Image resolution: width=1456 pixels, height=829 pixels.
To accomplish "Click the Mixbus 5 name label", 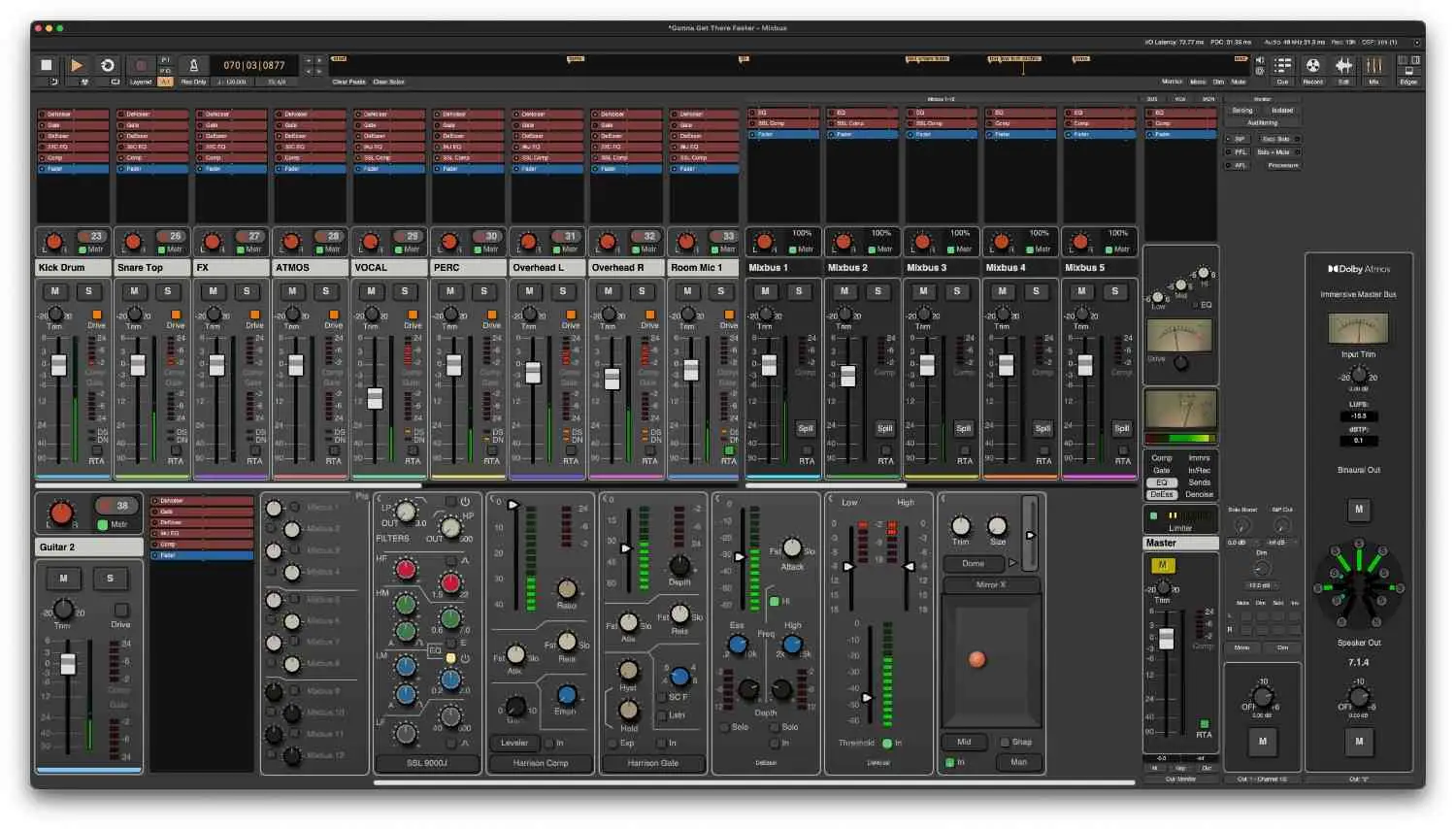I will tap(1101, 268).
